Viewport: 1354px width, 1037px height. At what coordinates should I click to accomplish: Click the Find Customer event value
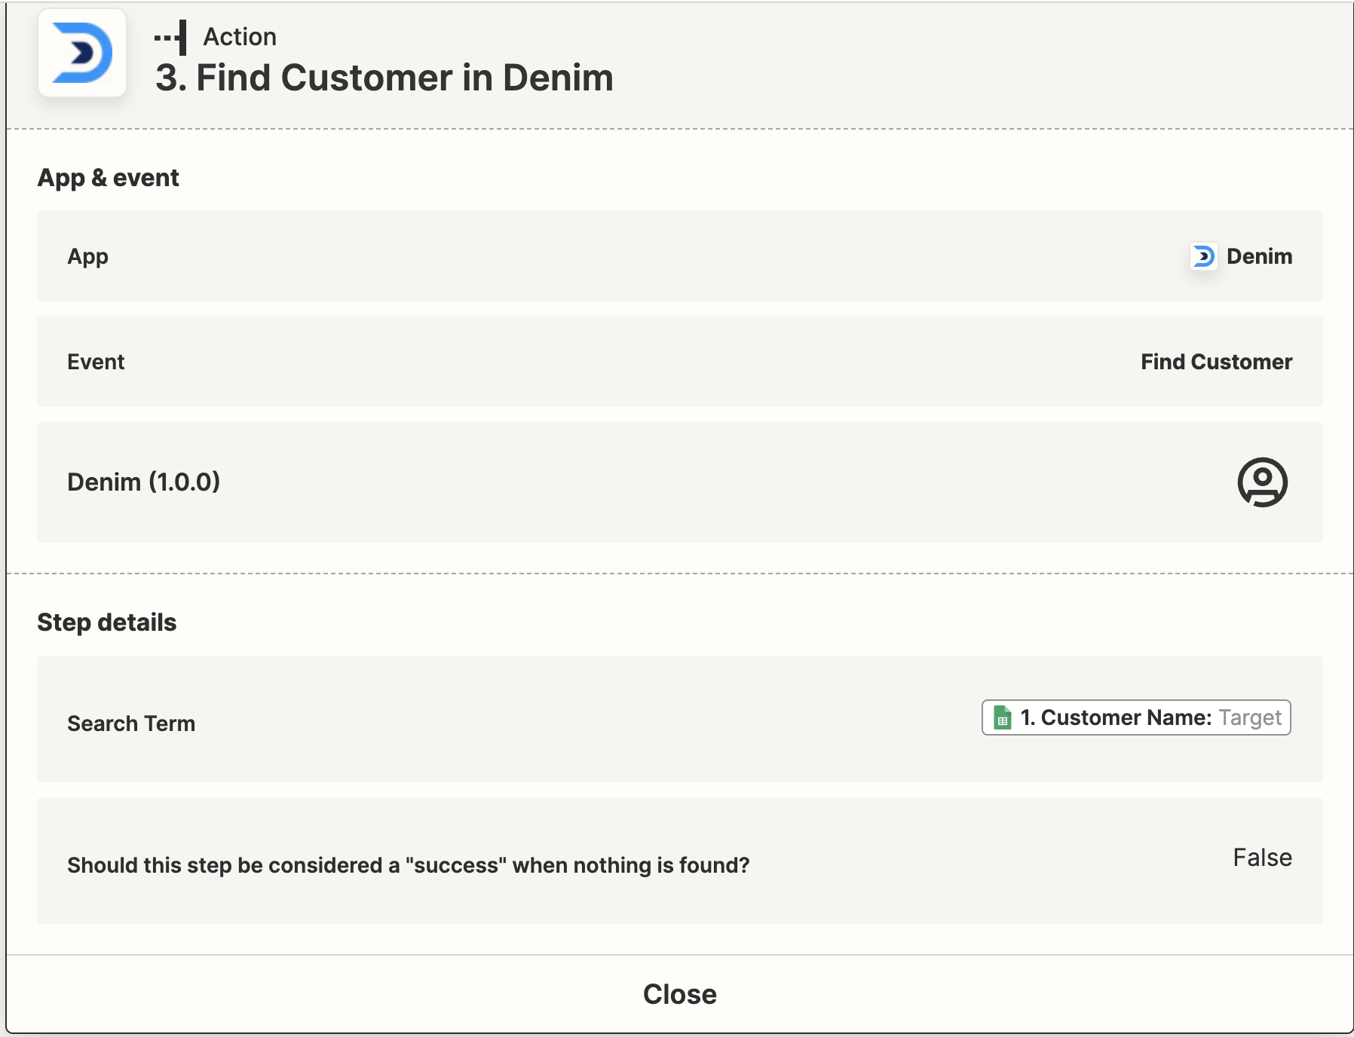coord(1216,362)
